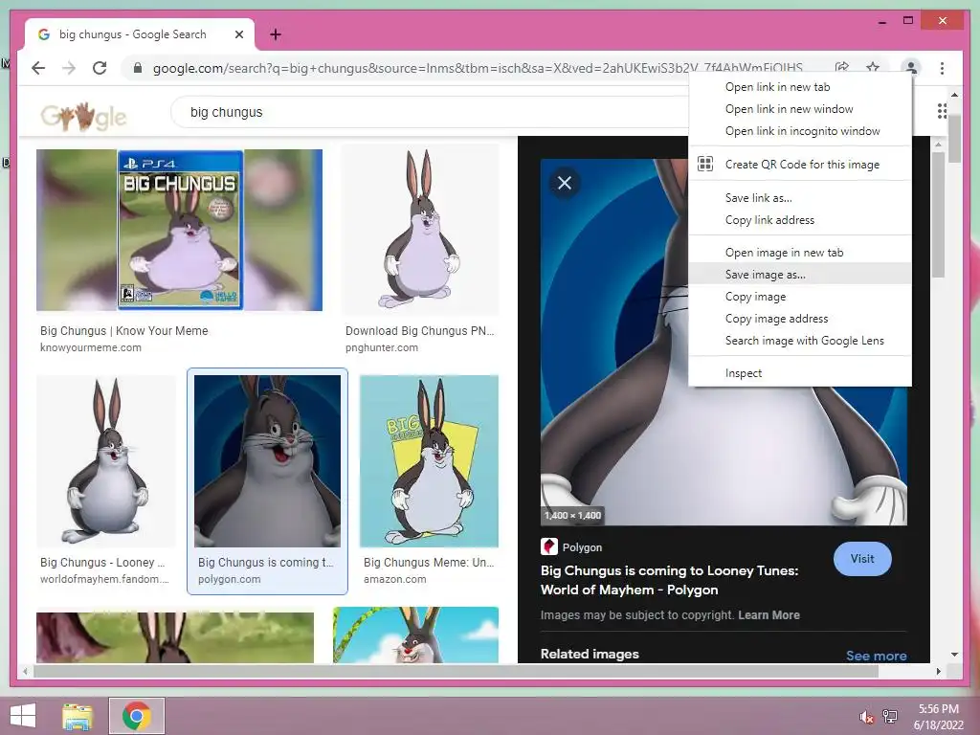Open the Big Chungus Meme amazon.com result
This screenshot has width=980, height=735.
click(x=429, y=563)
